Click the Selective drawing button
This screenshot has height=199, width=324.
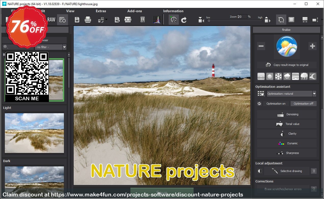287,171
